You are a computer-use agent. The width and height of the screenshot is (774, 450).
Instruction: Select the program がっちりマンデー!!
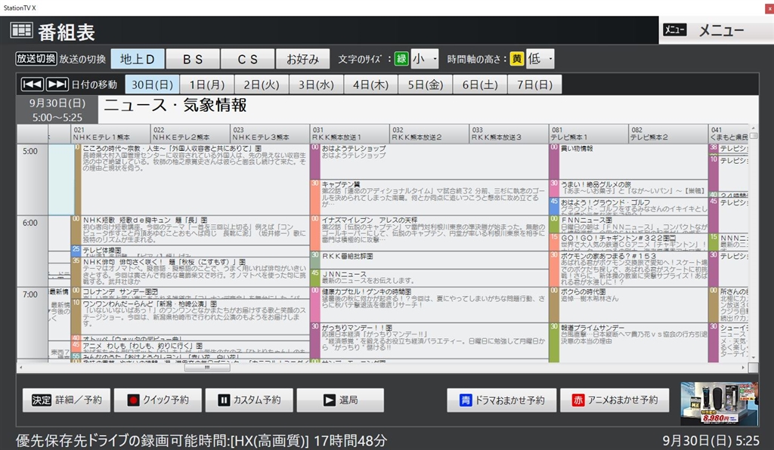pos(429,340)
